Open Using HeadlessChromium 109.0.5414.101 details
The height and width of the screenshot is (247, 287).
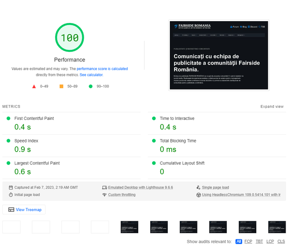point(241,195)
